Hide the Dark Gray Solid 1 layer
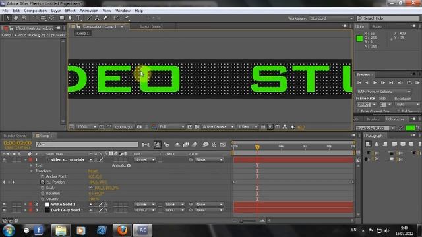 pos(4,210)
